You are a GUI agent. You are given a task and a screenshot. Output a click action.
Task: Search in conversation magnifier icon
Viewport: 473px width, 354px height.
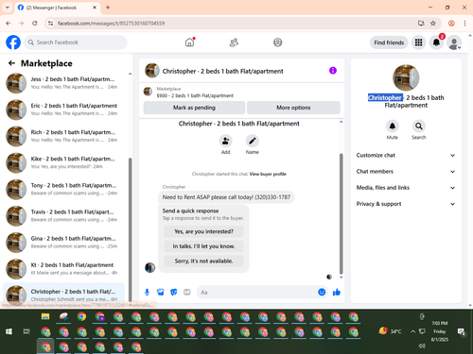tap(419, 126)
